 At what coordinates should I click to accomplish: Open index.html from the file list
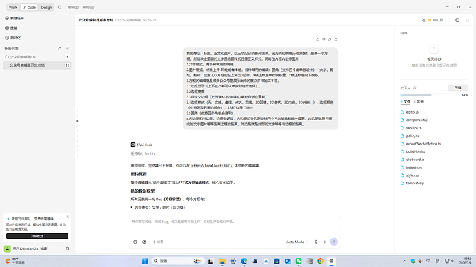coord(414,167)
